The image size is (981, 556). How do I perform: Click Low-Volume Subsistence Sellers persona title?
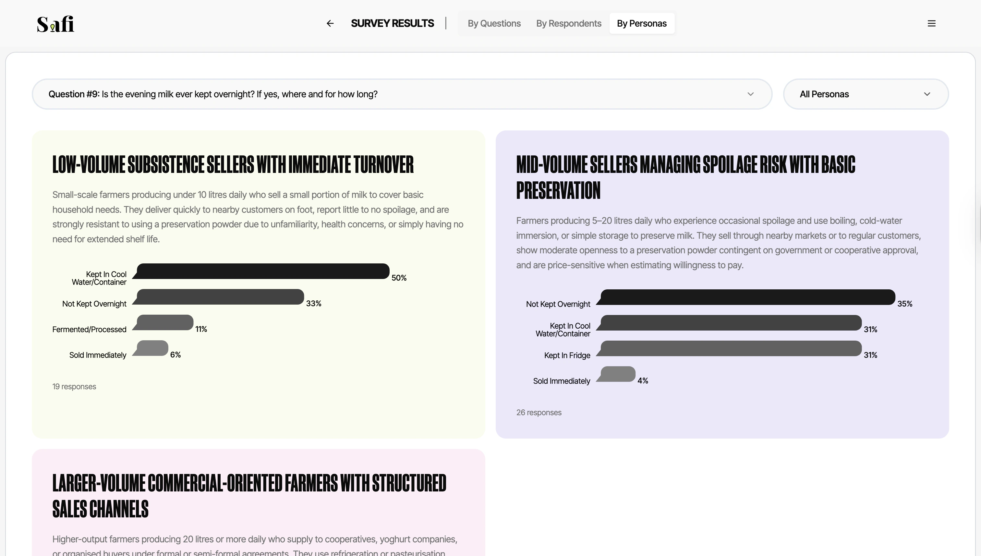click(233, 164)
